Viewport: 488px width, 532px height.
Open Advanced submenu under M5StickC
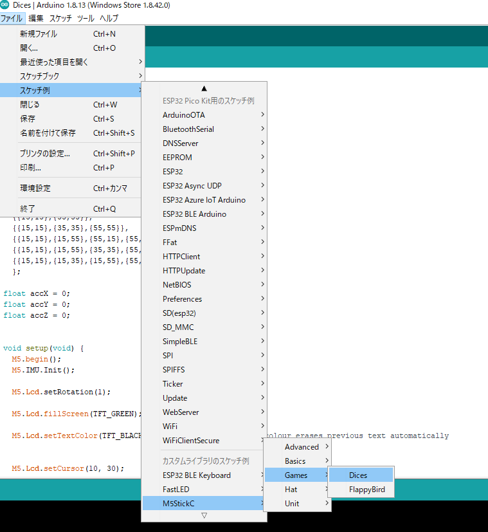coord(298,447)
